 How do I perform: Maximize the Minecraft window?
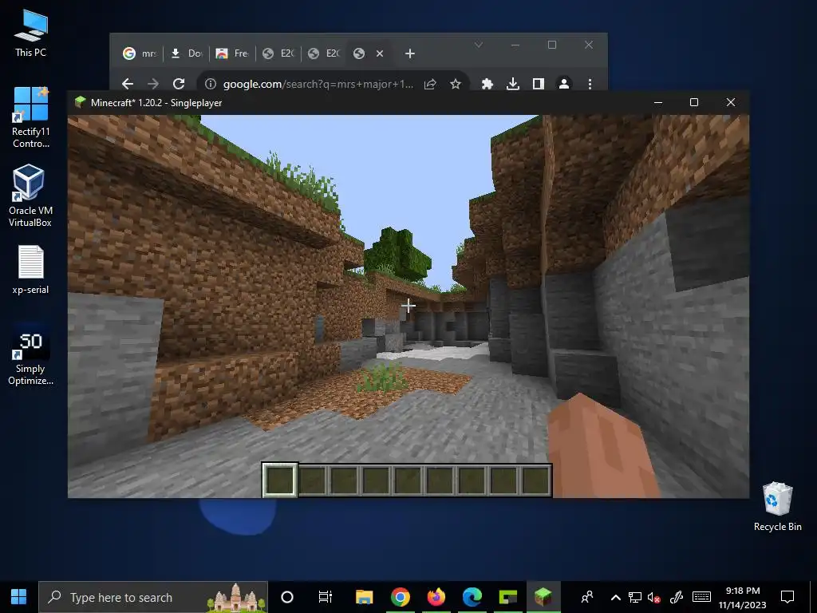[694, 103]
